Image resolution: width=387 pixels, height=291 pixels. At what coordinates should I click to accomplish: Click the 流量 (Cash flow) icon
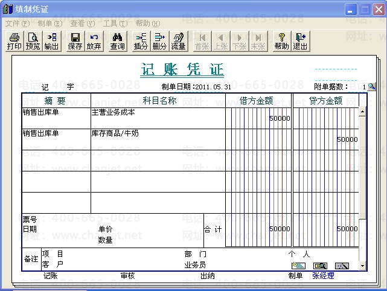(x=178, y=41)
